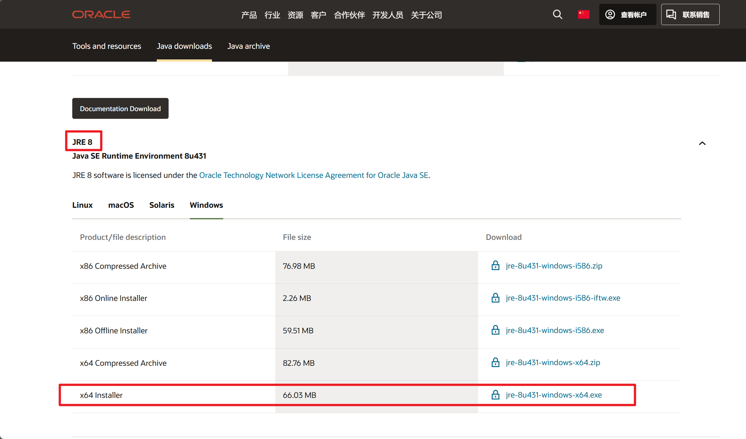Click the China flag country selector

pyautogui.click(x=584, y=14)
